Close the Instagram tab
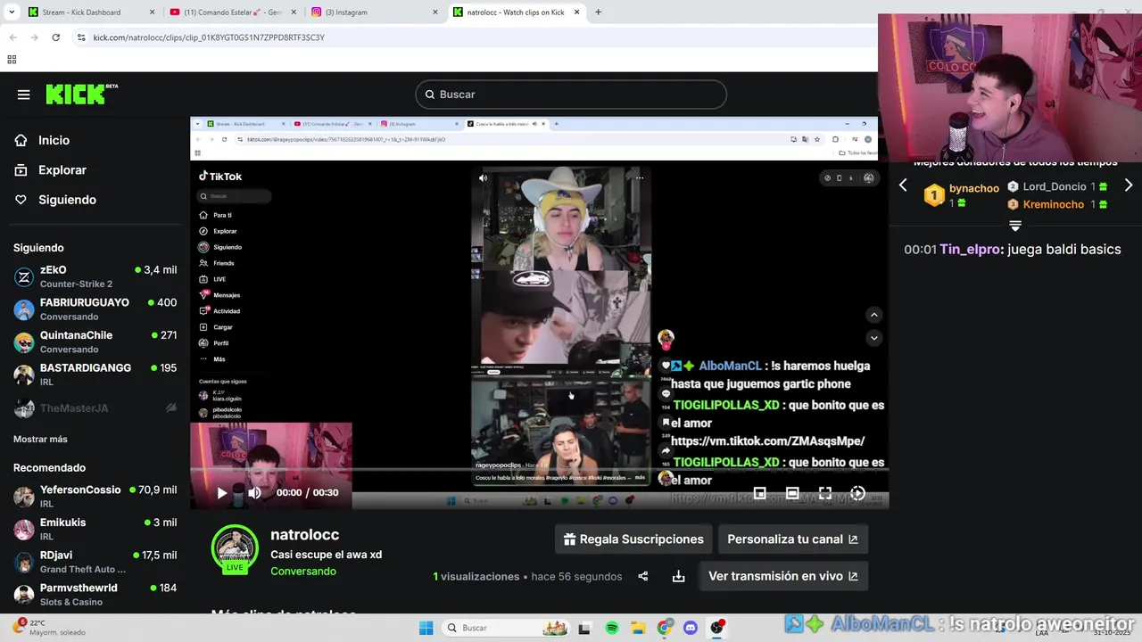Image resolution: width=1142 pixels, height=642 pixels. pos(435,12)
